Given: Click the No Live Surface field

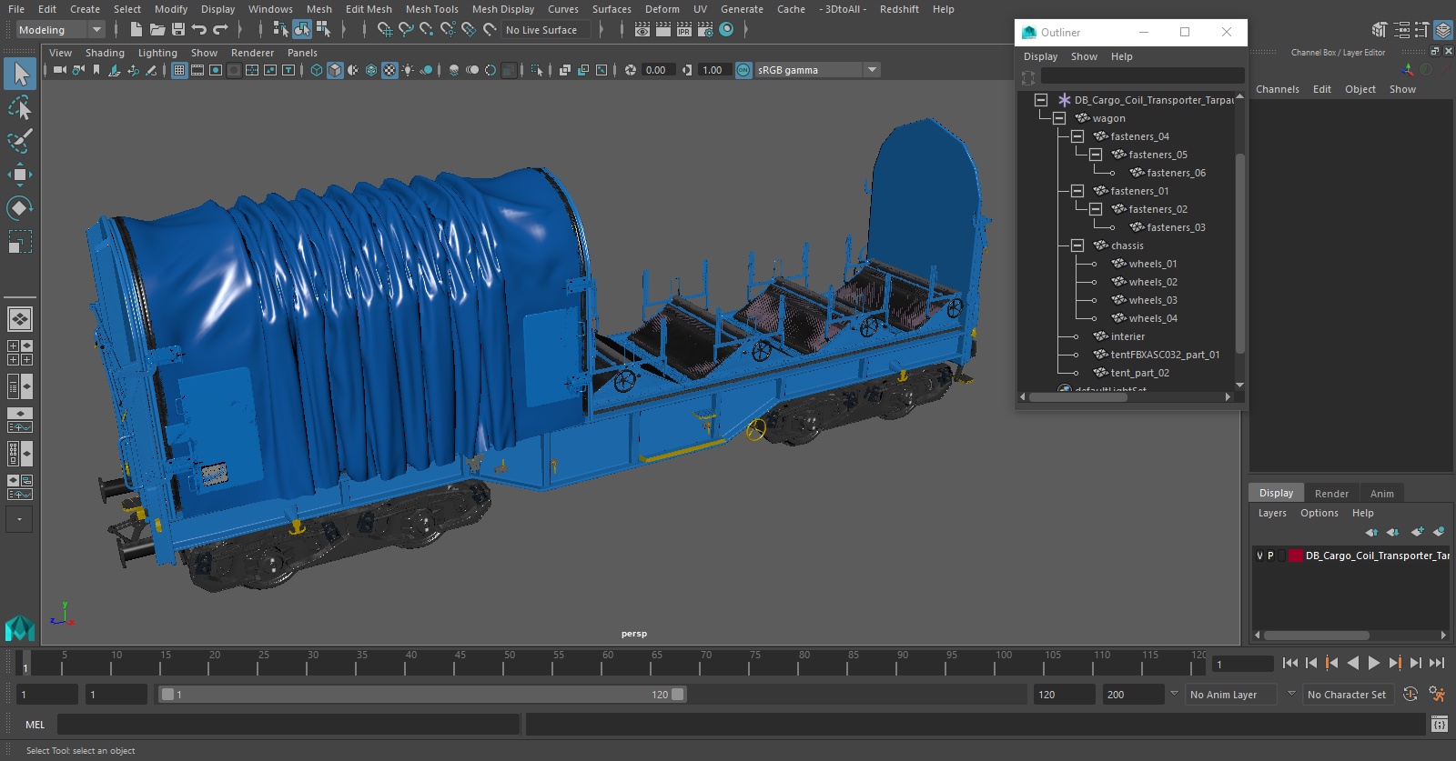Looking at the screenshot, I should [545, 30].
